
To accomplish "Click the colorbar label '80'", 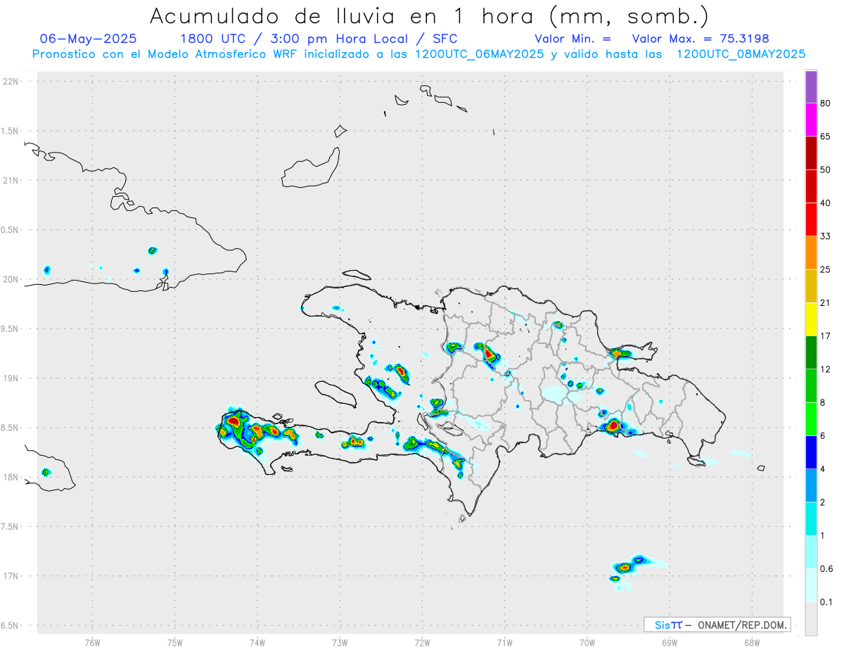I will 826,103.
